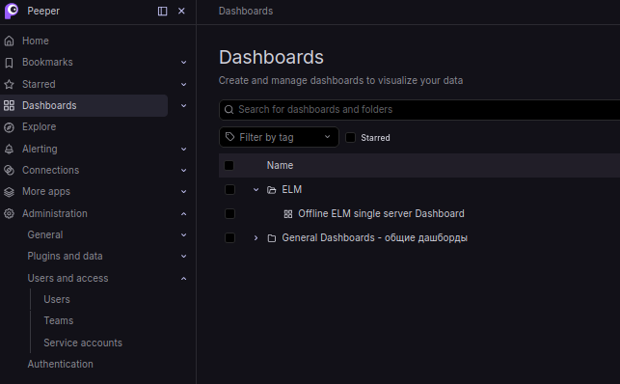Open General Dashboards - общие дашборды folder
The height and width of the screenshot is (384, 620).
click(374, 238)
